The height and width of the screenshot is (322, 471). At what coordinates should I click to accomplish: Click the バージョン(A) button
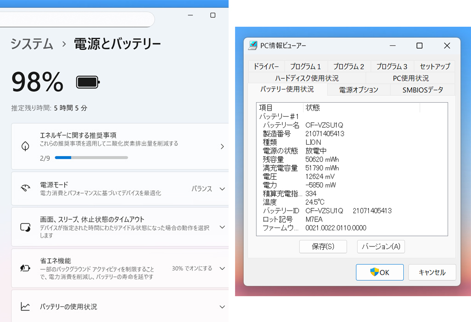380,246
